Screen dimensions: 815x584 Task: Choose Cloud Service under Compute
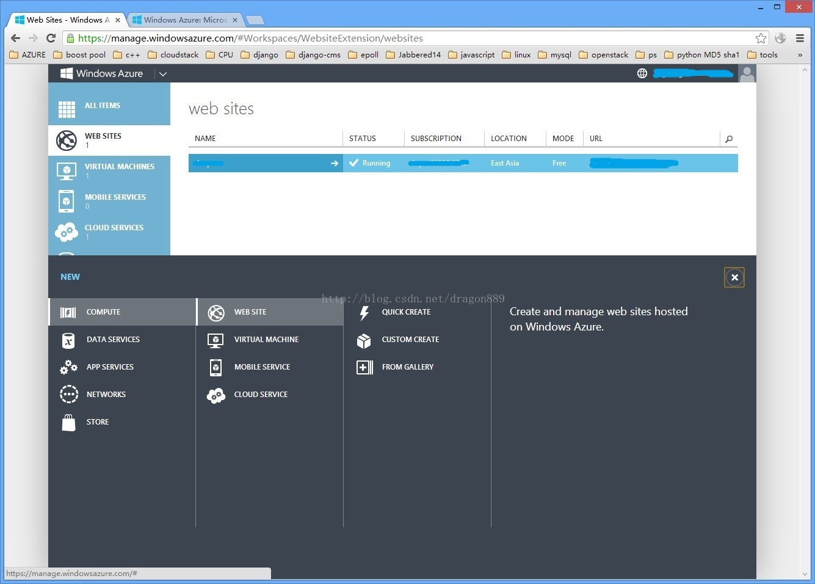[x=270, y=394]
